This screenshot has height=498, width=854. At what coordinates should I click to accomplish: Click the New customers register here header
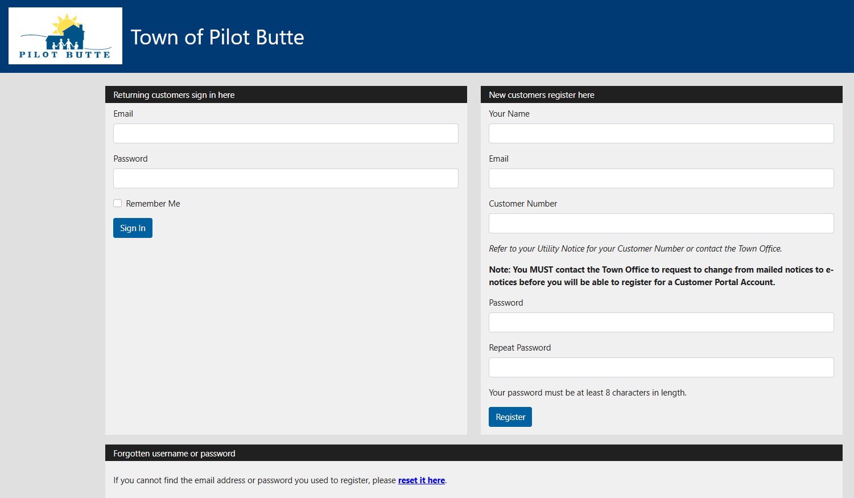542,95
